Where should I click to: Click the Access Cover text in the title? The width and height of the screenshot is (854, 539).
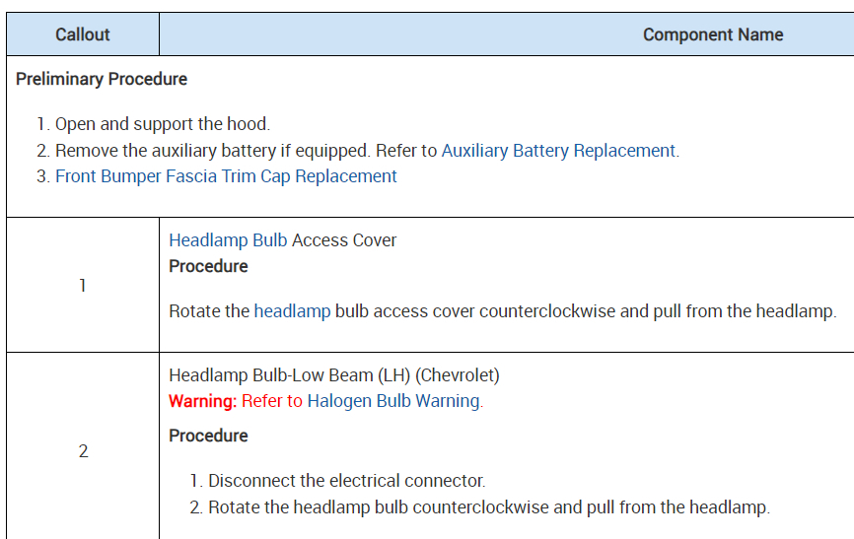(344, 240)
